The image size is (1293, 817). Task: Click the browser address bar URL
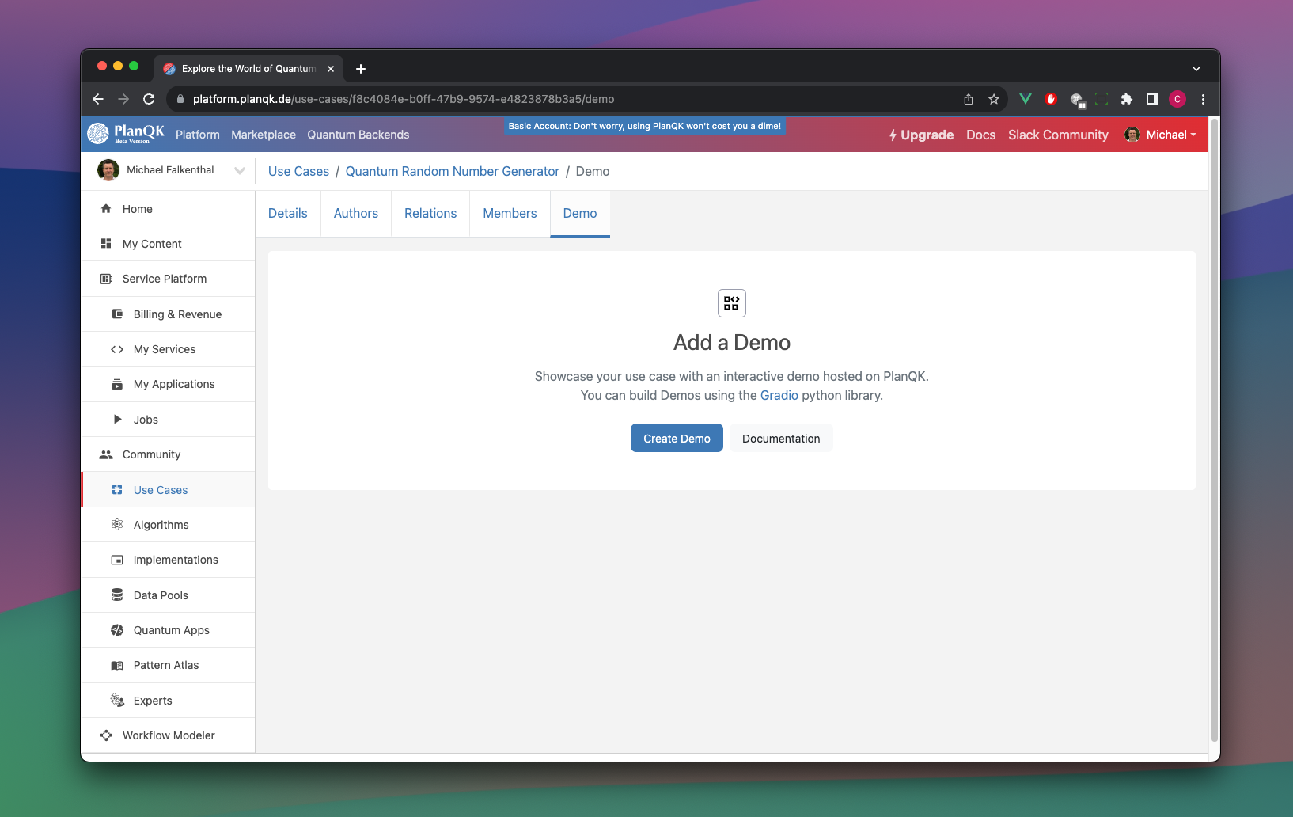pyautogui.click(x=404, y=99)
